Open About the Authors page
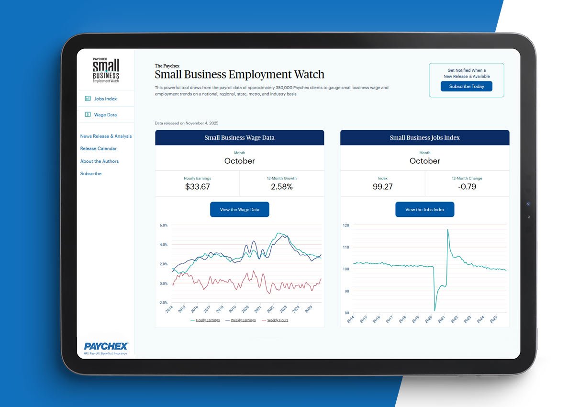This screenshot has height=407, width=579. [99, 161]
